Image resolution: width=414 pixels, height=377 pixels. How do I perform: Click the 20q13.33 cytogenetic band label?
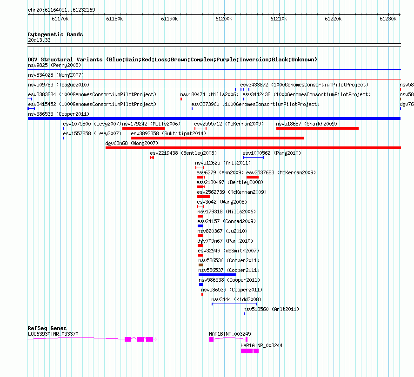[x=39, y=40]
